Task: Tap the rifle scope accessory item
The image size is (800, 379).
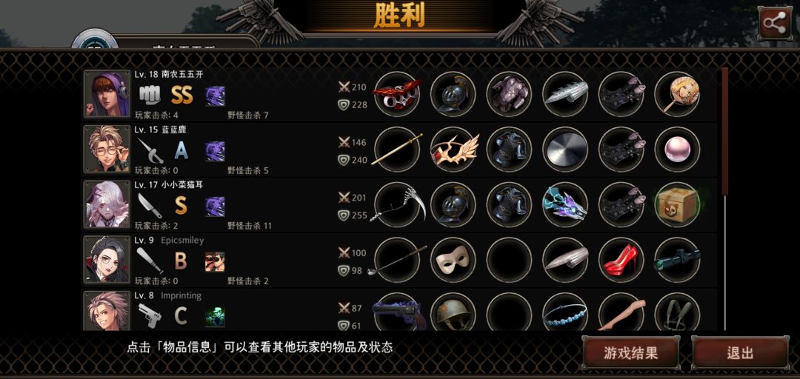Action: click(677, 260)
